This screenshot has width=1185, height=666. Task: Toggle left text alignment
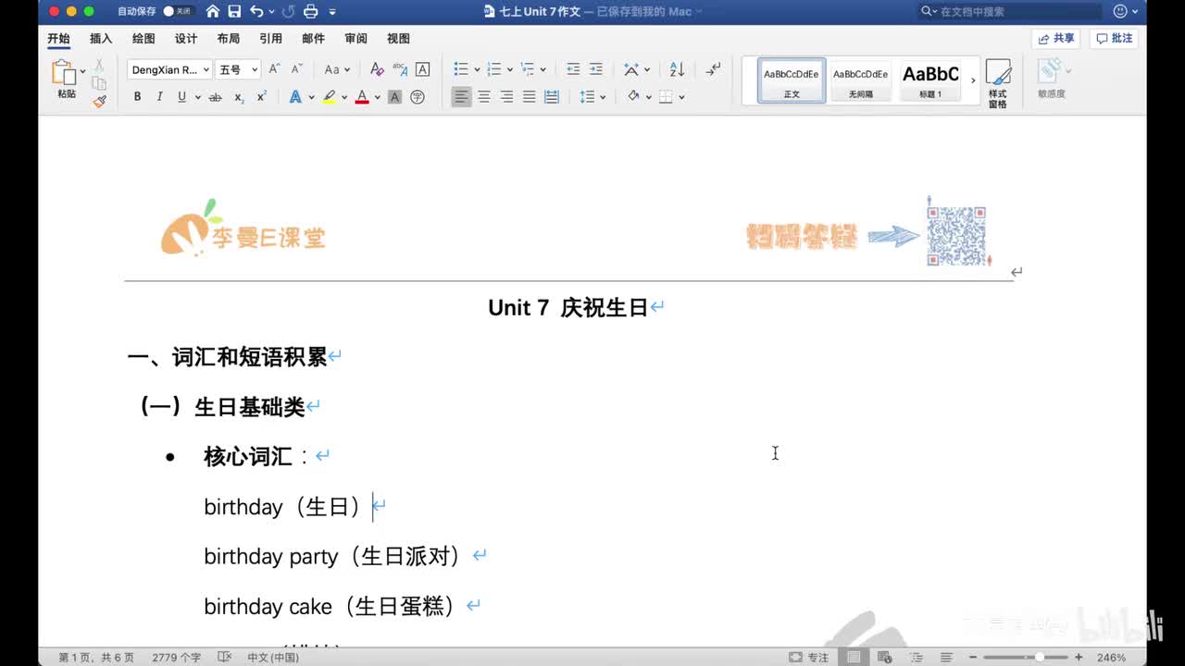(x=461, y=97)
